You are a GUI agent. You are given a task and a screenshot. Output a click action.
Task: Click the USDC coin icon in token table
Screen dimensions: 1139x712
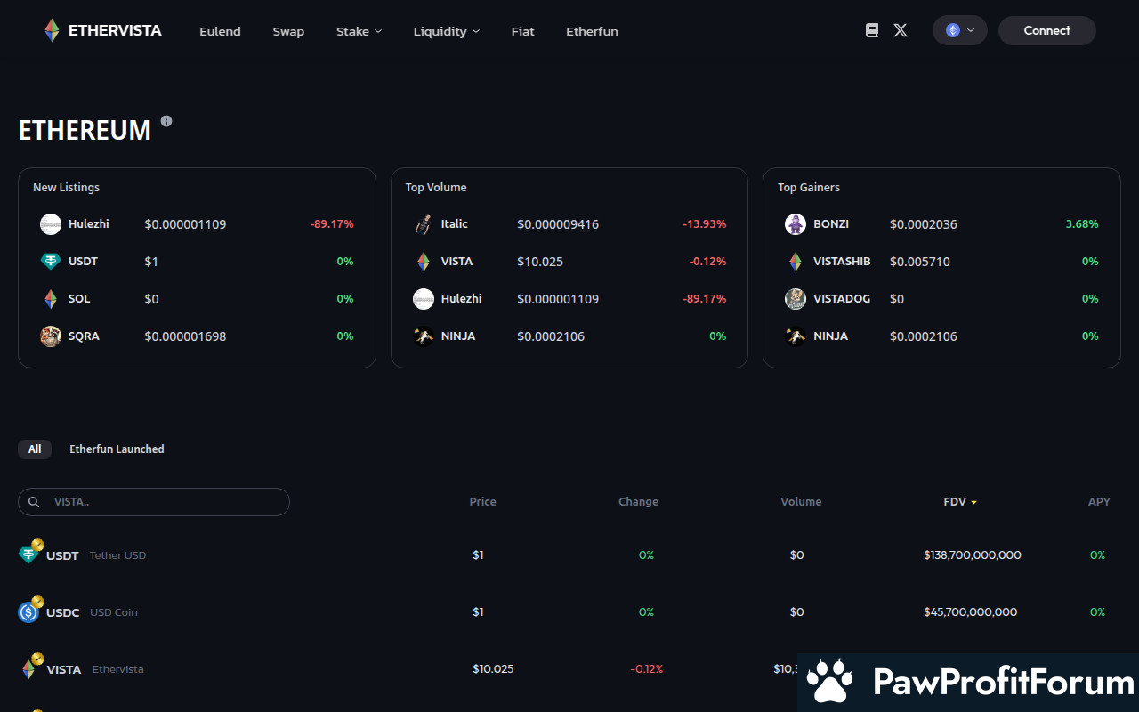[x=28, y=612]
